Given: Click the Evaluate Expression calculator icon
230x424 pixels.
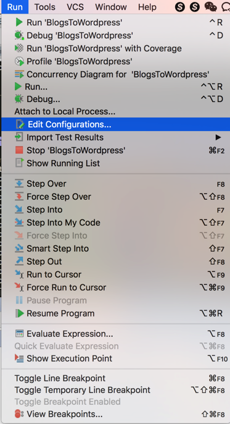Looking at the screenshot, I should 19,333.
